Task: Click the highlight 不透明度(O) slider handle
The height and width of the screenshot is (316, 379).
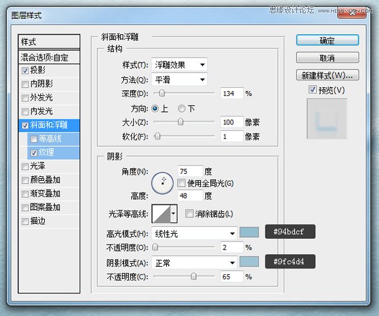Action: click(x=155, y=247)
